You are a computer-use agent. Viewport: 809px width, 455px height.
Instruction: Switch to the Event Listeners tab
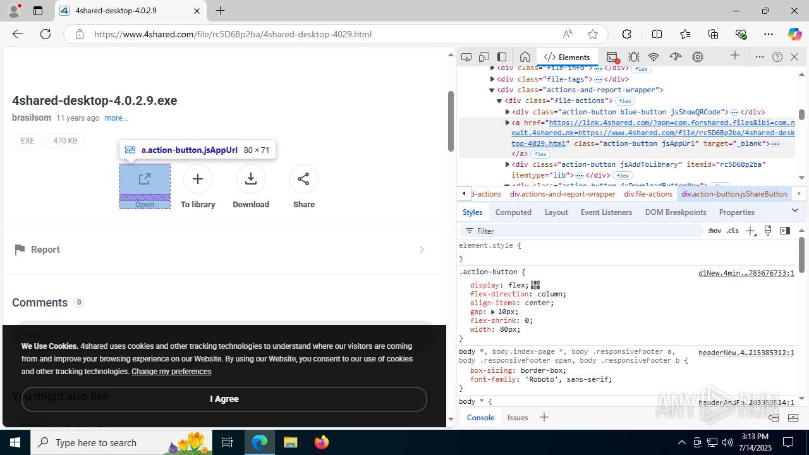[606, 212]
